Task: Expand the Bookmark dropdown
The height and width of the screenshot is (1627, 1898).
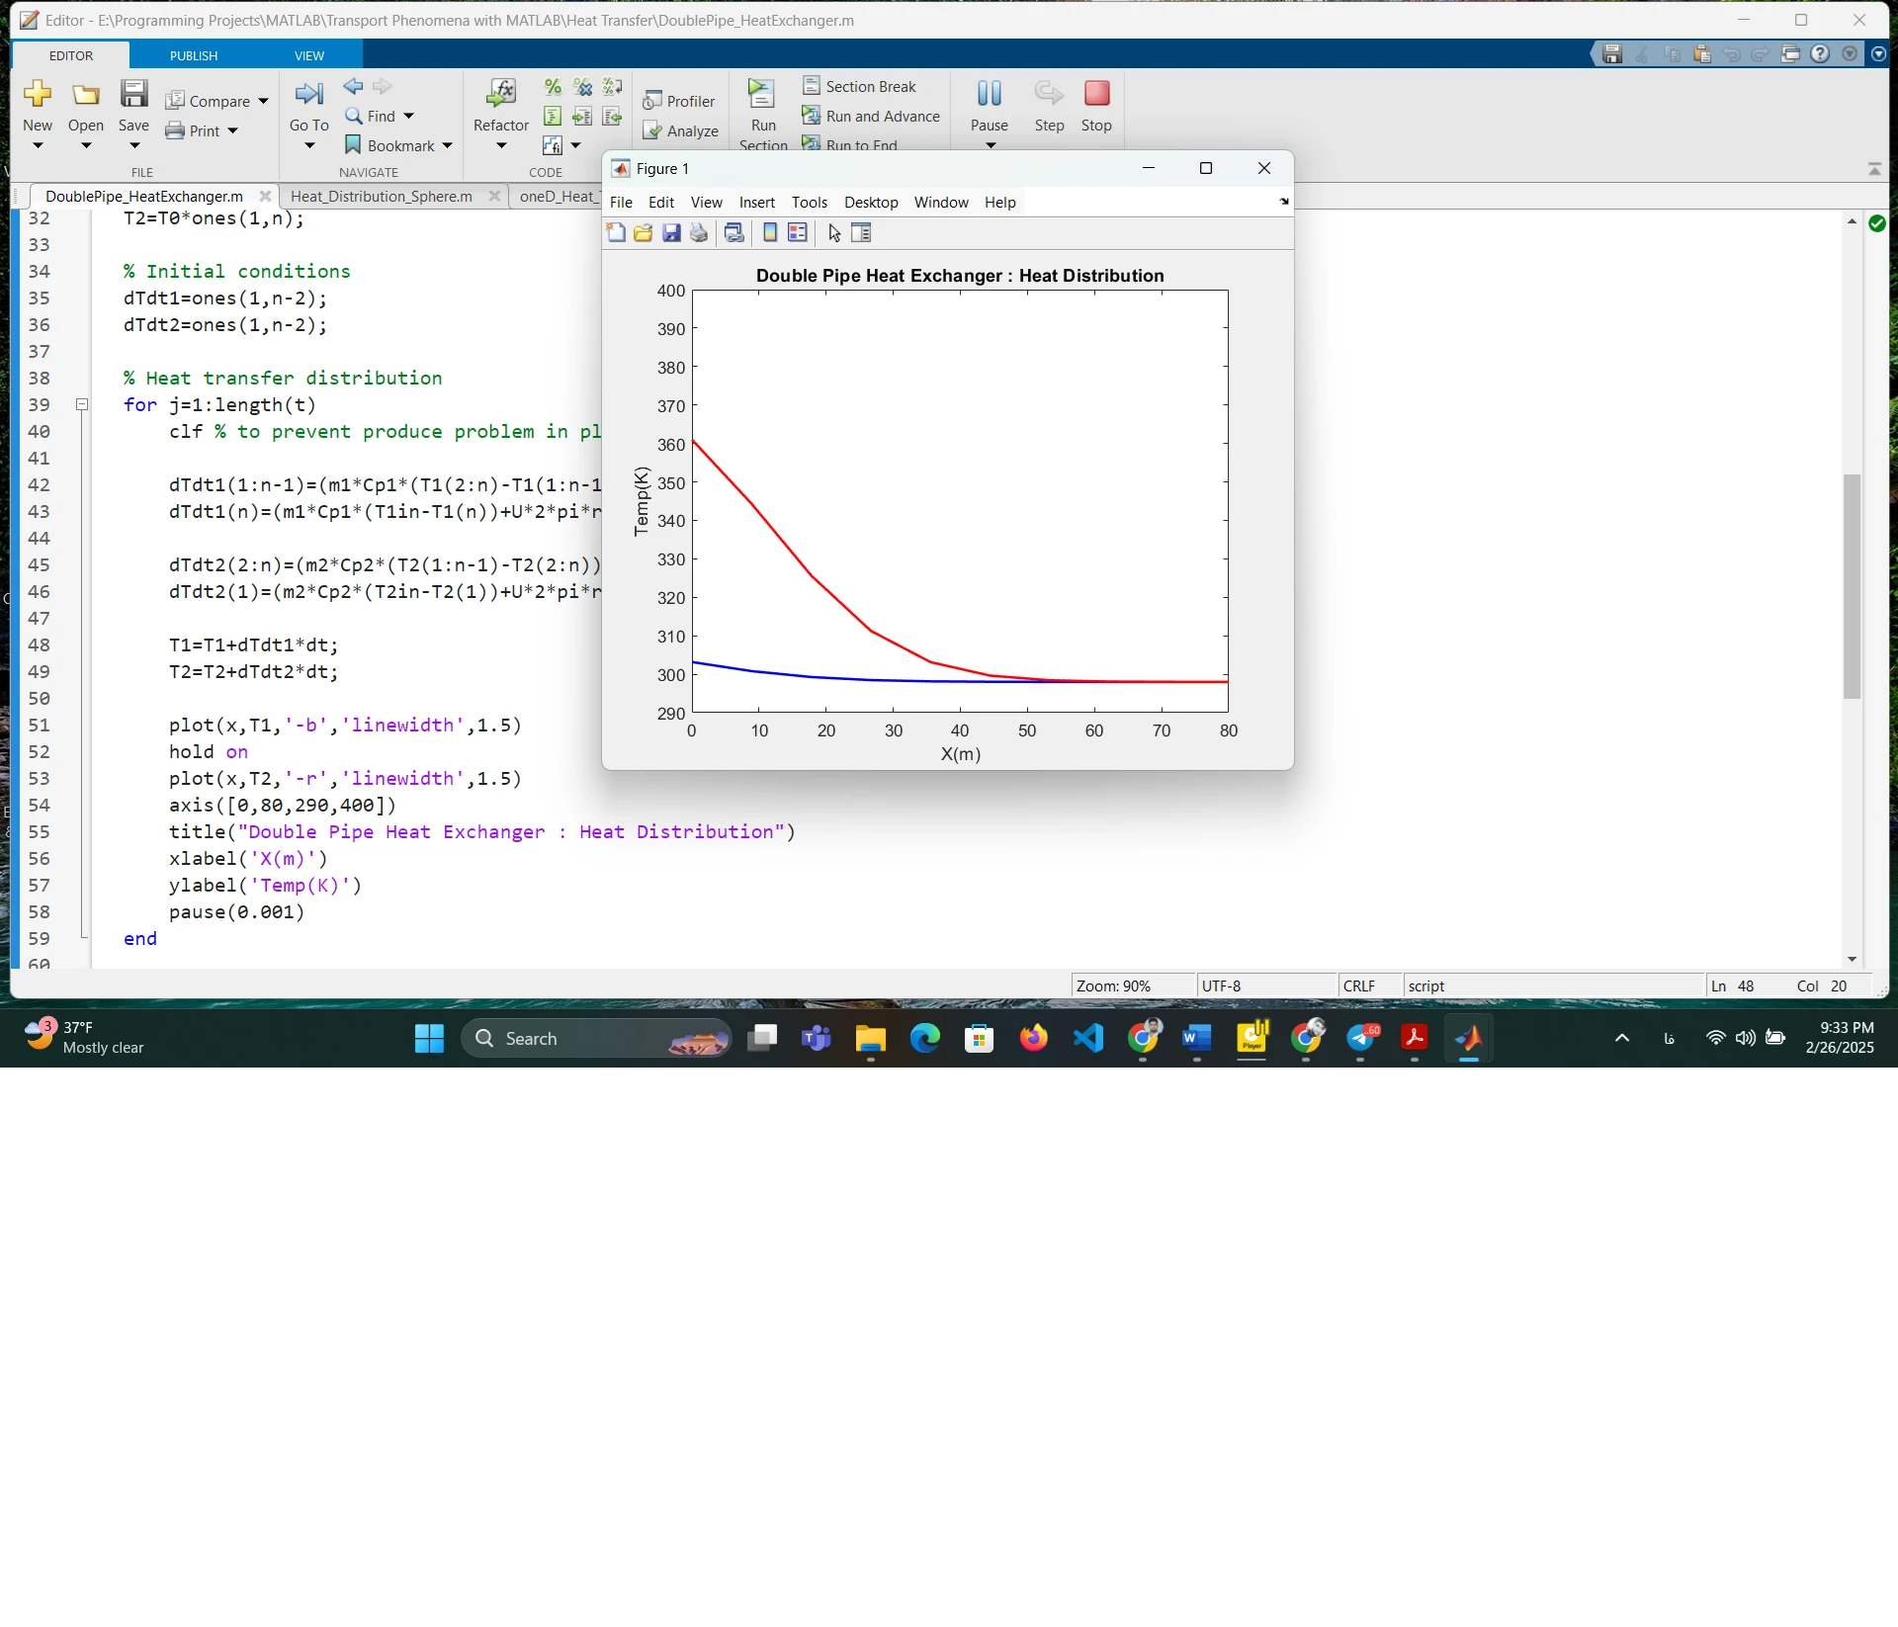Action: point(448,146)
